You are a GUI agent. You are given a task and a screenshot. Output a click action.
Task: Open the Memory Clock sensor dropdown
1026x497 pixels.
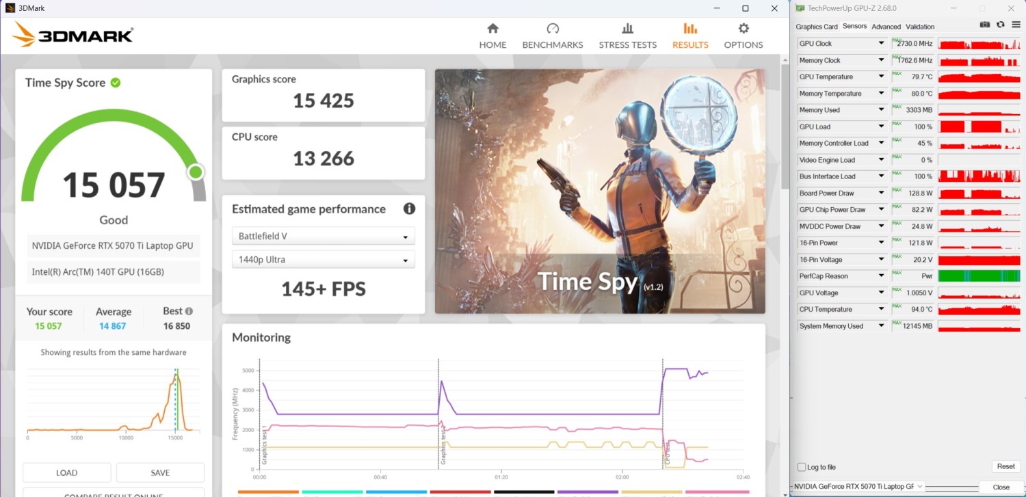tap(882, 60)
